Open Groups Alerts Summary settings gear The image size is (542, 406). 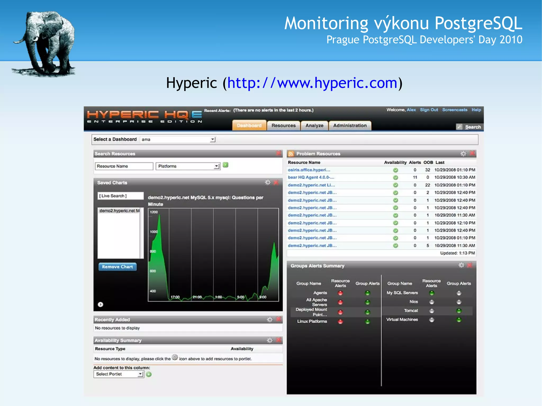pyautogui.click(x=461, y=265)
